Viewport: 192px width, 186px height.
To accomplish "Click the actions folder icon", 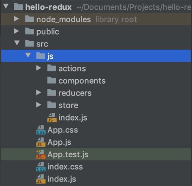I will (51, 68).
